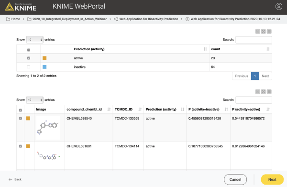
Task: Click the Cancel button
Action: 235,179
